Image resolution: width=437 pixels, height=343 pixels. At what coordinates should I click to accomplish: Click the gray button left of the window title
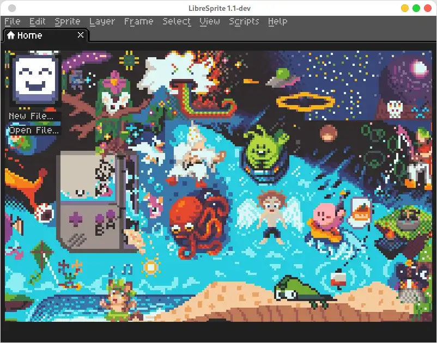pyautogui.click(x=11, y=8)
